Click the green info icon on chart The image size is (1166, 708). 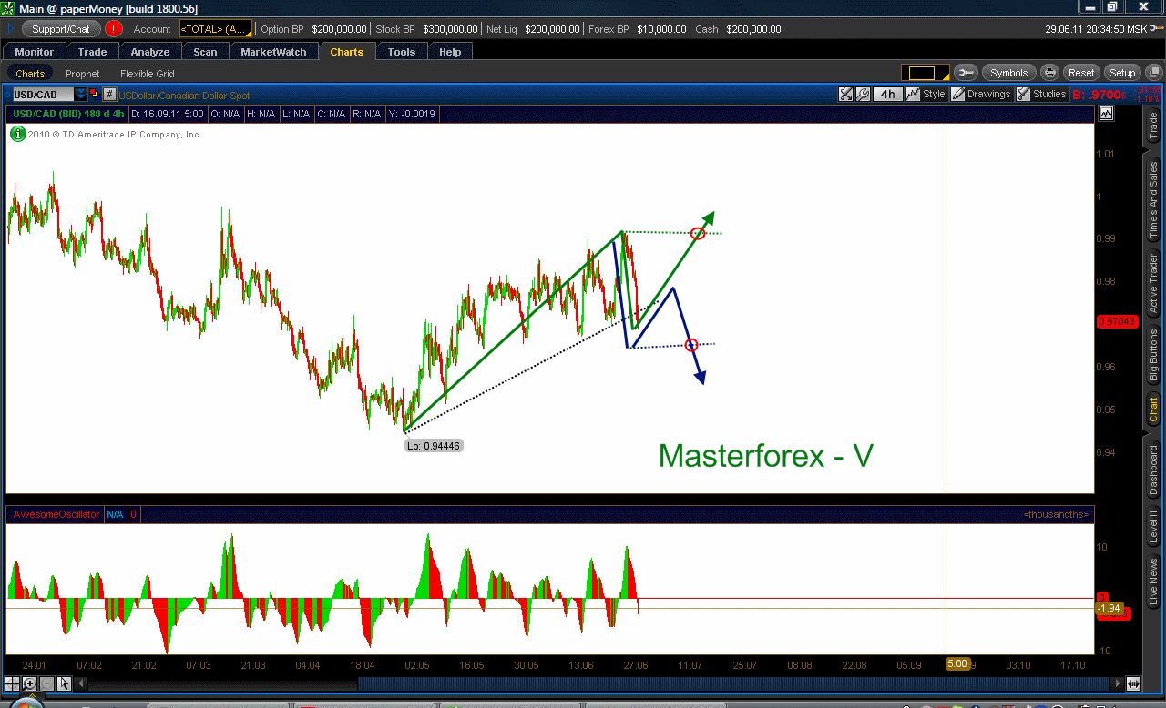pyautogui.click(x=17, y=134)
